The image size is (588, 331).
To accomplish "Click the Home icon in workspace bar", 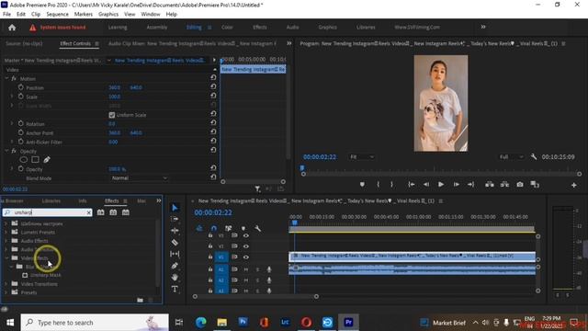I will tap(12, 28).
